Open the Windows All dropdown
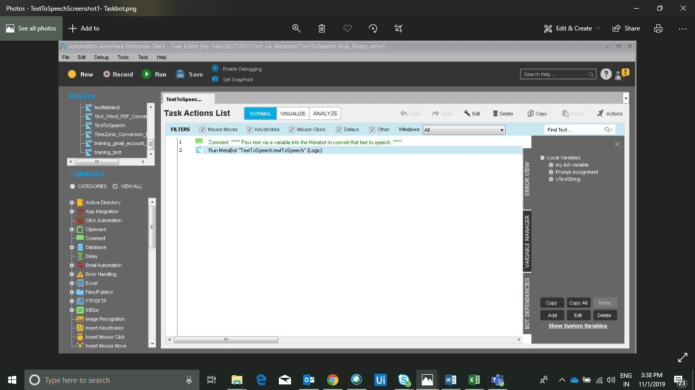 [x=464, y=129]
